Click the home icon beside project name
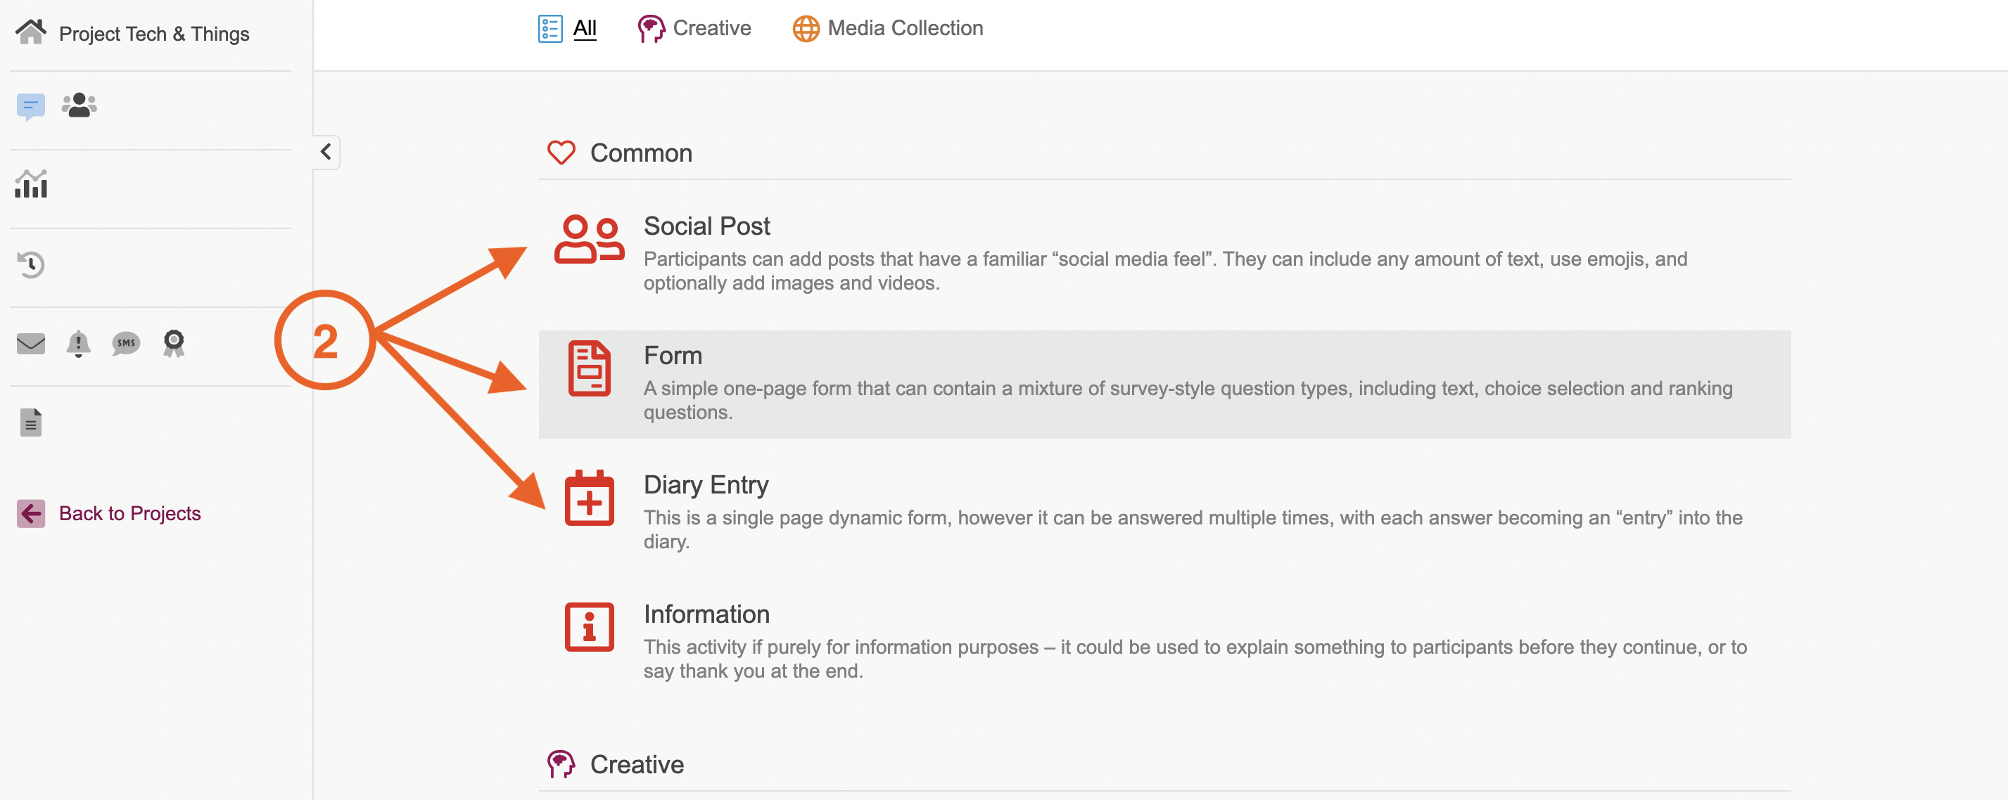 [30, 33]
